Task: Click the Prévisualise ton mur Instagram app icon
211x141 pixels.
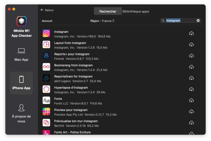Action: pyautogui.click(x=46, y=123)
